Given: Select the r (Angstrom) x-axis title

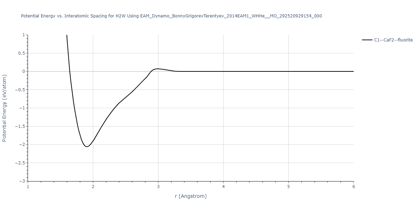Looking at the screenshot, I should (x=191, y=196).
